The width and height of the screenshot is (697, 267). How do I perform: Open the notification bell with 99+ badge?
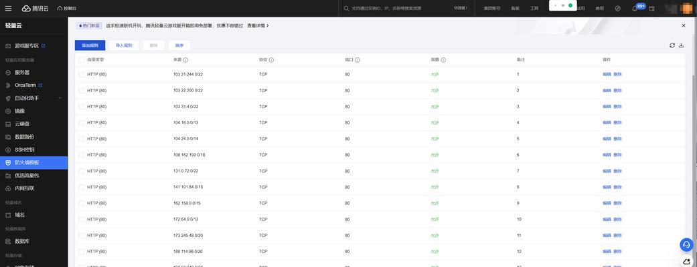pyautogui.click(x=635, y=8)
